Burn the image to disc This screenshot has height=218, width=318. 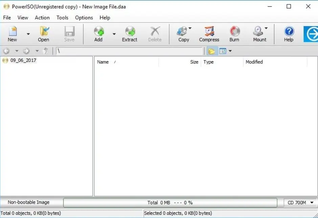pos(234,34)
